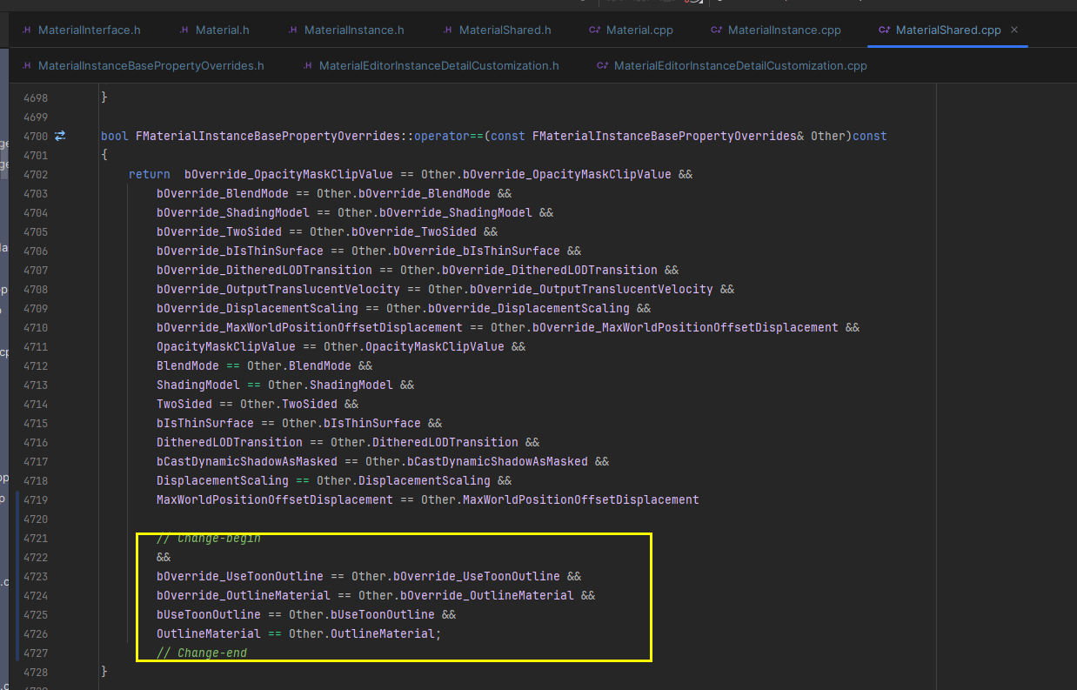Click the header icon on MaterialEditorInstanceDetailCustomization.h tab
This screenshot has width=1077, height=690.
[305, 65]
